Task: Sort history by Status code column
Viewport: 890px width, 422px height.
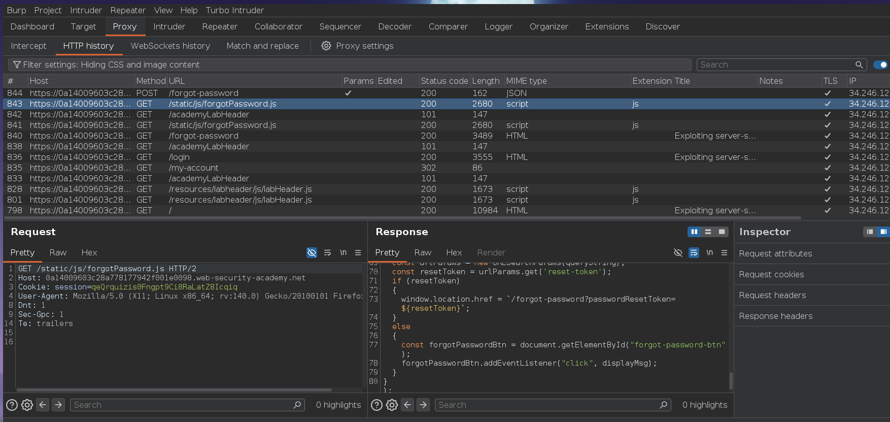Action: tap(444, 81)
